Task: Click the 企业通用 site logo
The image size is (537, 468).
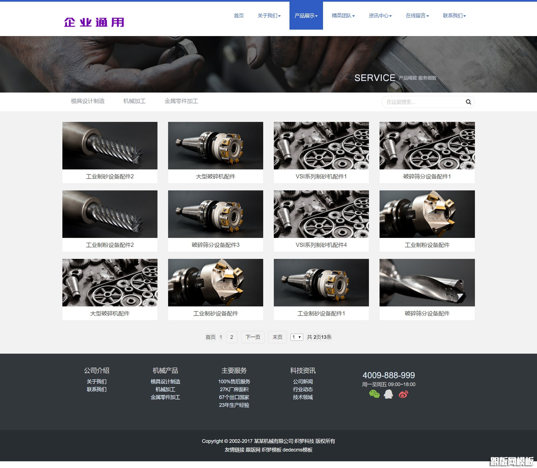Action: click(94, 22)
